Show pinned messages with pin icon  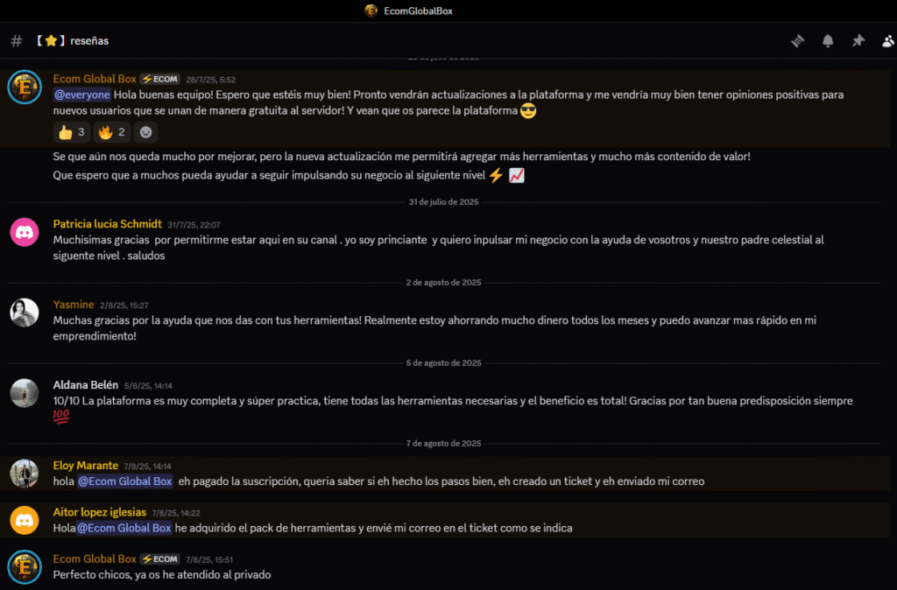pyautogui.click(x=858, y=41)
